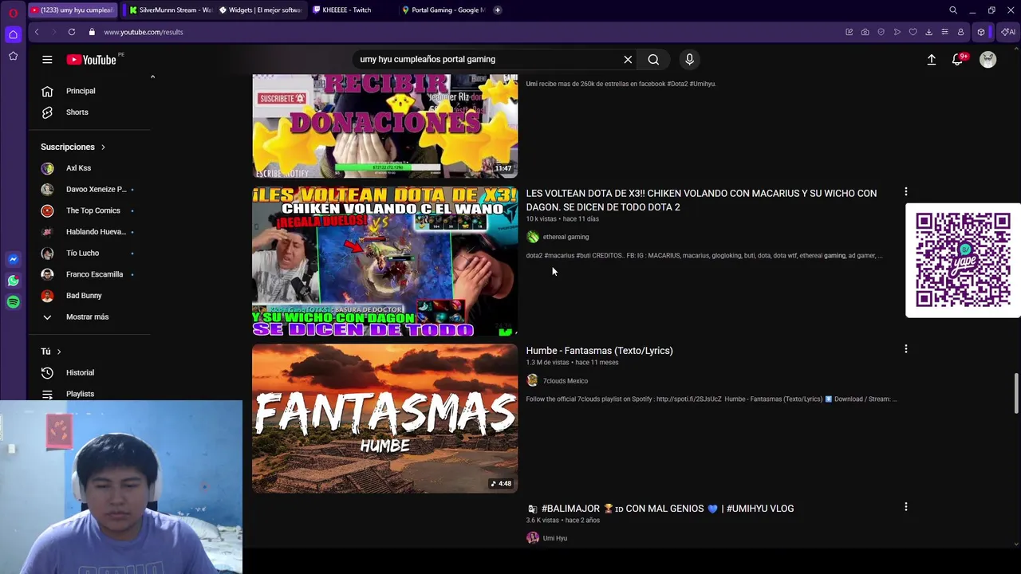Reload the current page

72,32
